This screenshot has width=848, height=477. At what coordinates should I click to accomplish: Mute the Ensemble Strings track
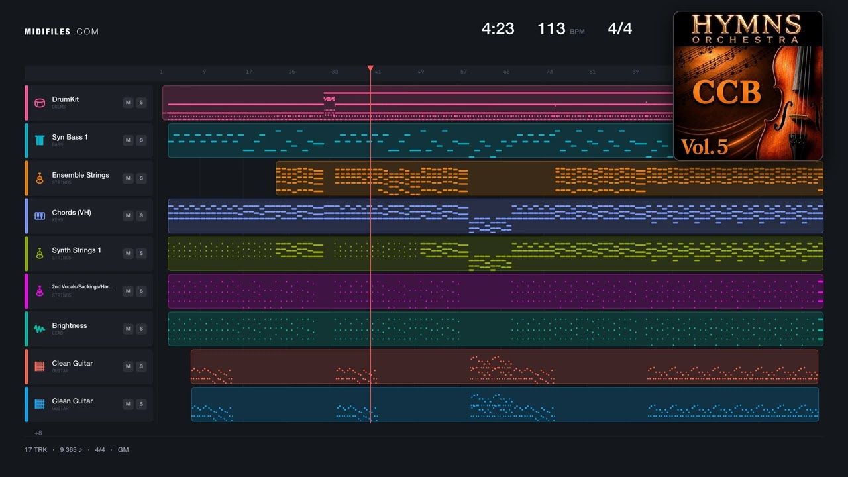tap(128, 178)
